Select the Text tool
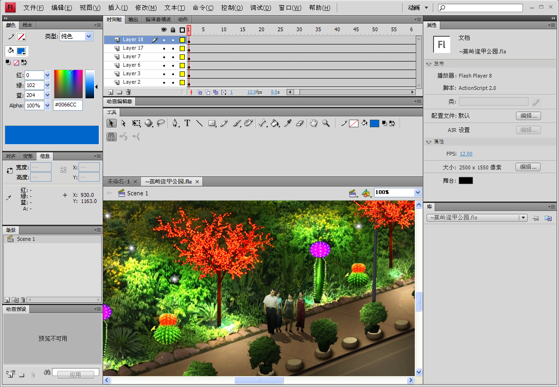Image resolution: width=559 pixels, height=387 pixels. (x=187, y=123)
